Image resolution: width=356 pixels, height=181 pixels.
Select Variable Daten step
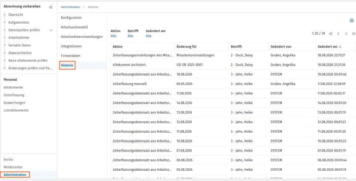pyautogui.click(x=20, y=45)
